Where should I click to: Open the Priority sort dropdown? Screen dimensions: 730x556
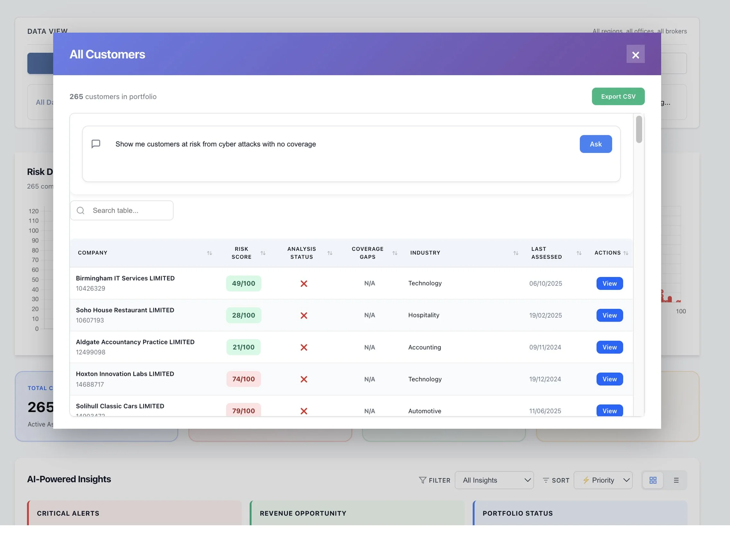pyautogui.click(x=603, y=480)
